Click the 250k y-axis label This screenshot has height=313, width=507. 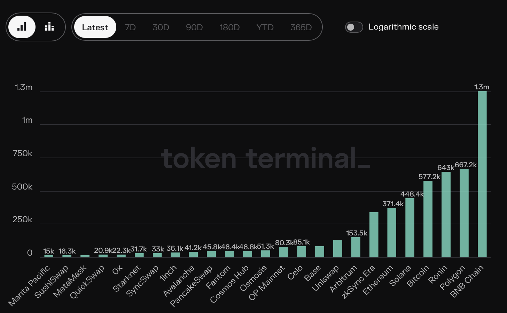(x=22, y=219)
